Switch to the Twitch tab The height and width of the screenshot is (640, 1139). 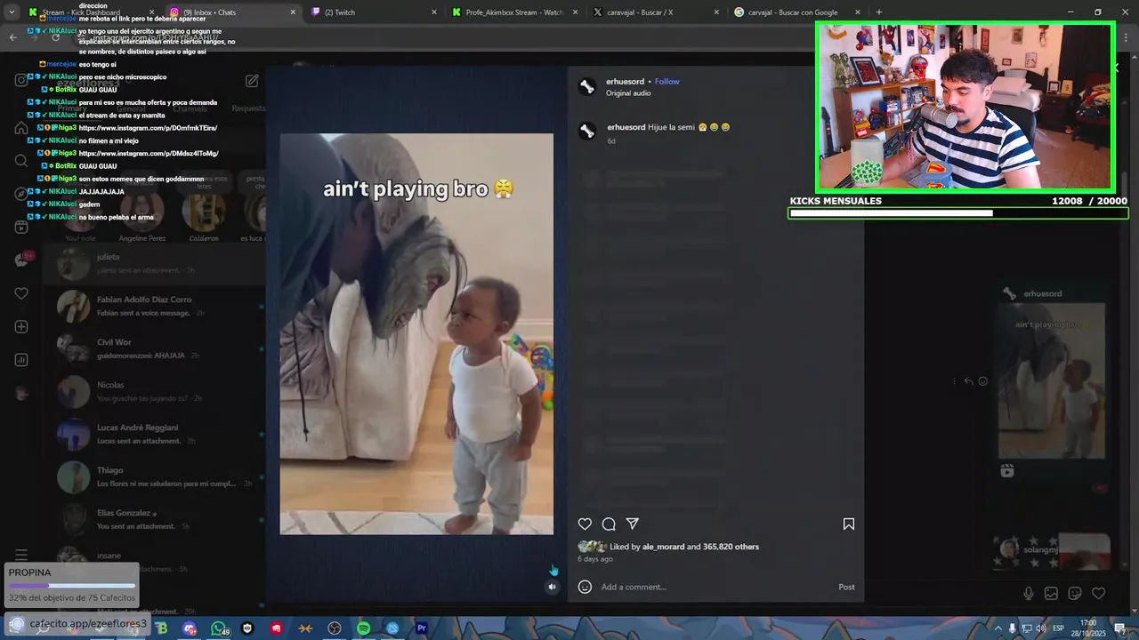click(x=375, y=12)
